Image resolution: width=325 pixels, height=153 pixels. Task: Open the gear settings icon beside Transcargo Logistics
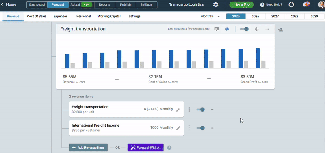click(x=216, y=5)
